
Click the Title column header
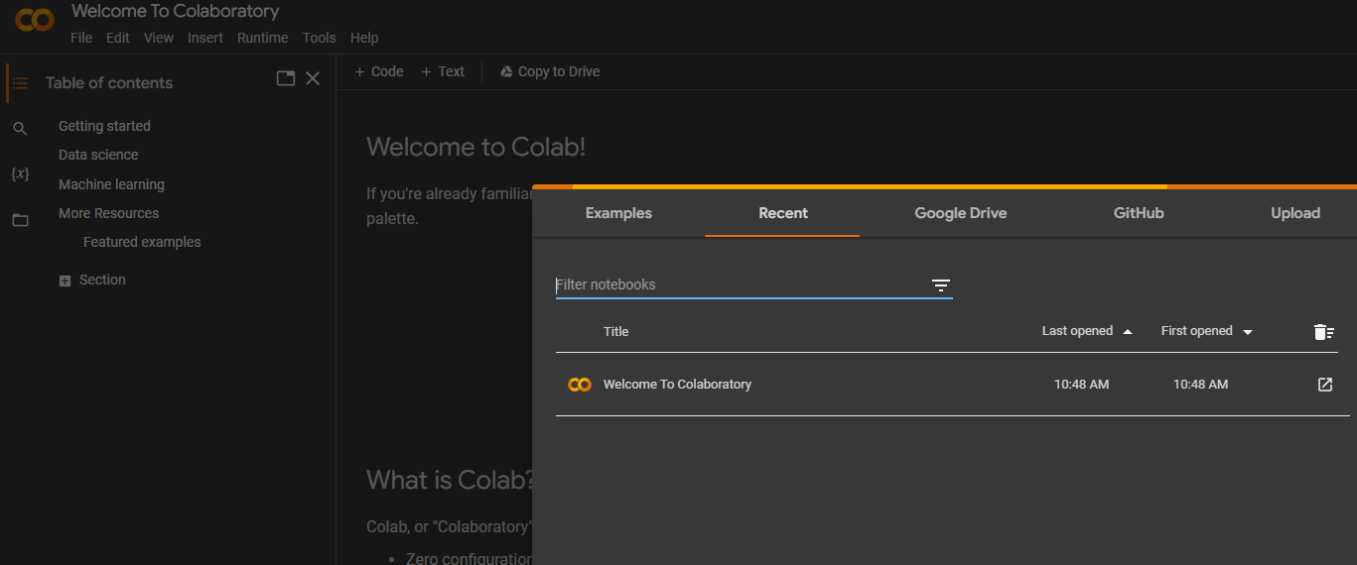(615, 332)
